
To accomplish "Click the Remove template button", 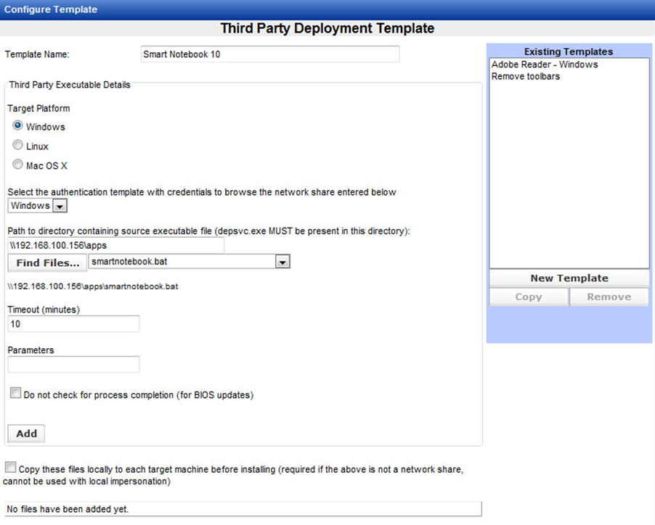I will 609,297.
